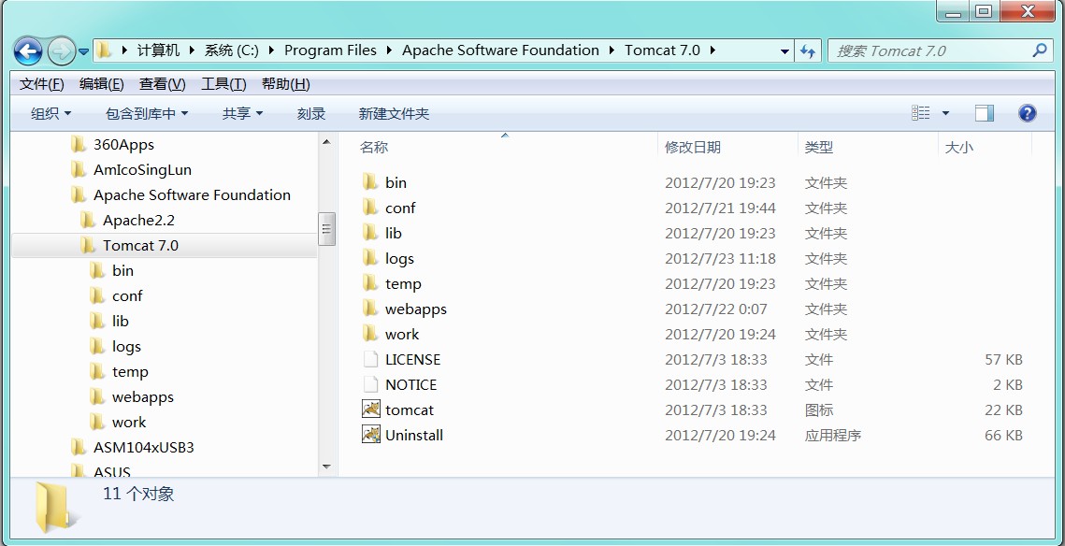Select ASM104xUSB3 in the navigation tree
1065x546 pixels.
point(143,448)
